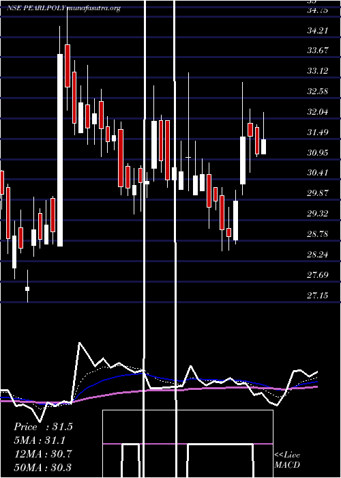
Task: Select the 28.24 price axis label
Action: (318, 255)
